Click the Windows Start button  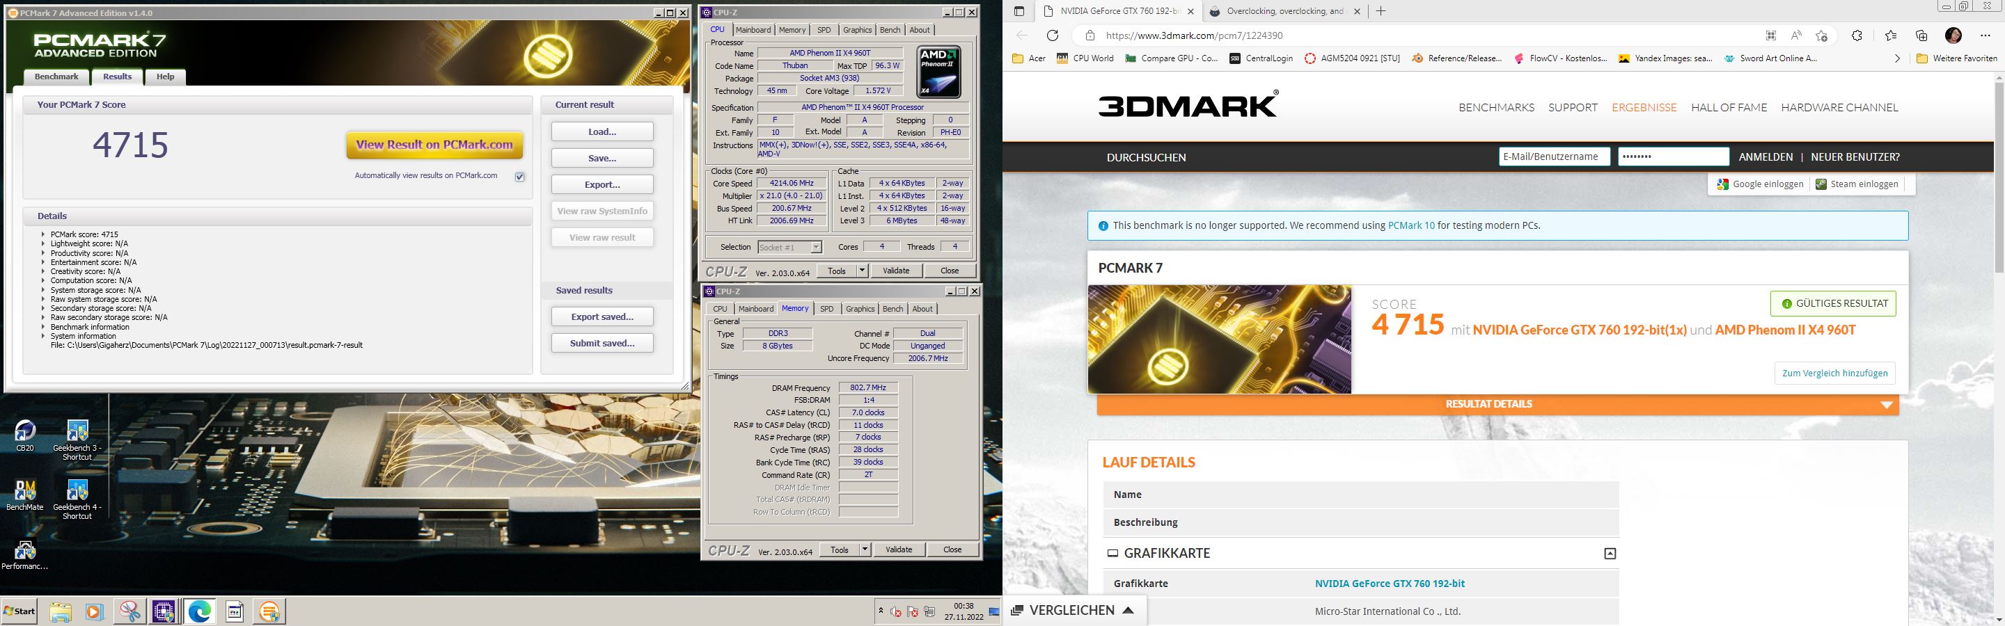click(19, 612)
